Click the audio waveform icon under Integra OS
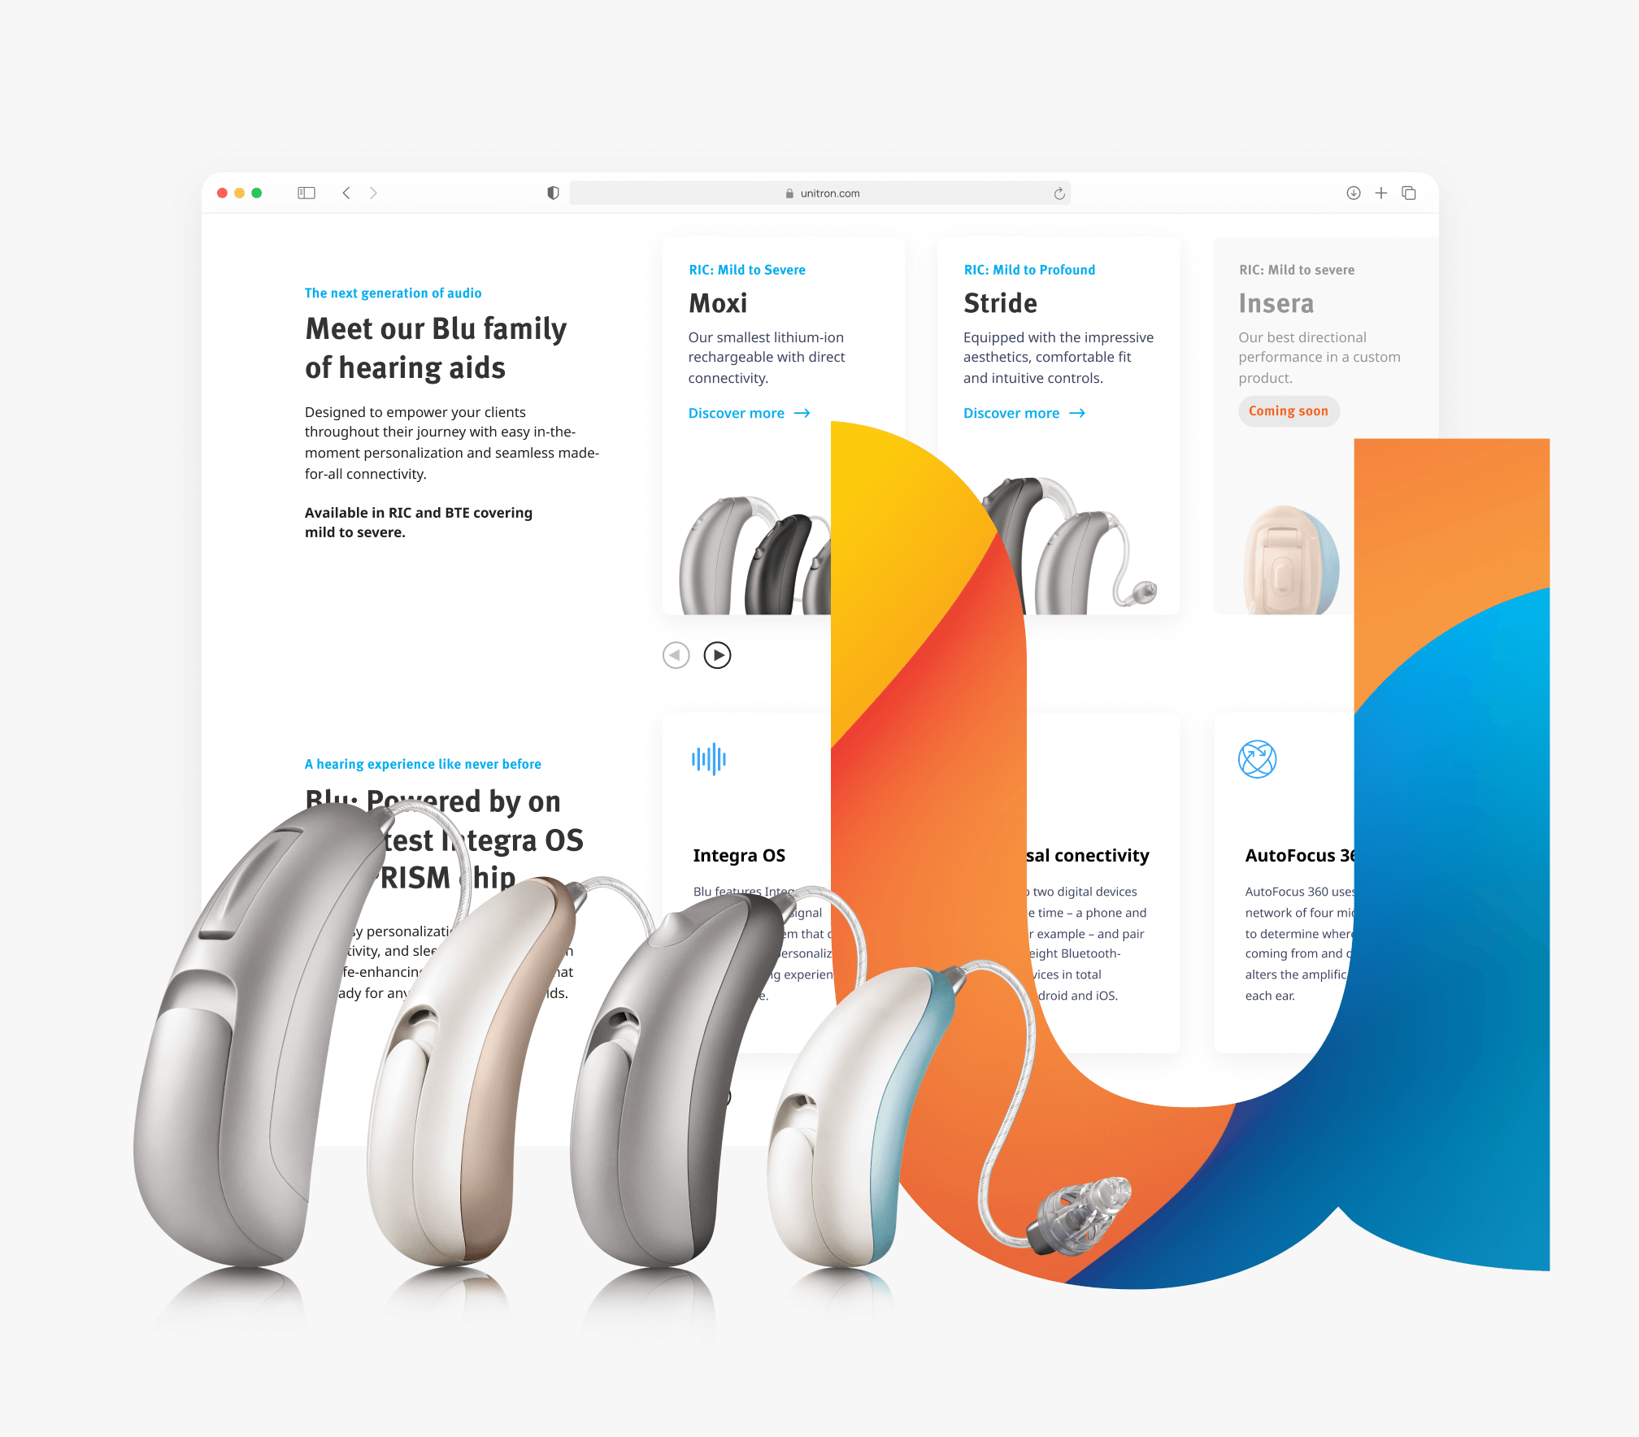The height and width of the screenshot is (1437, 1639). click(711, 760)
